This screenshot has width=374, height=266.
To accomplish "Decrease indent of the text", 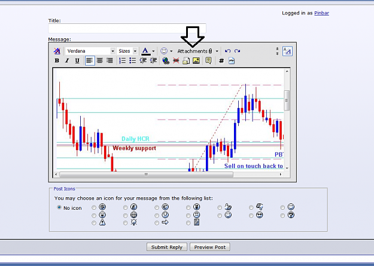I will coord(143,61).
